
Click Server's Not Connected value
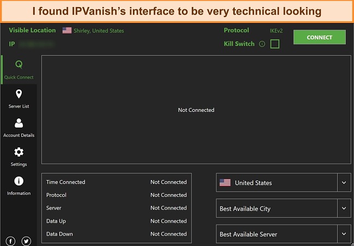coord(169,208)
